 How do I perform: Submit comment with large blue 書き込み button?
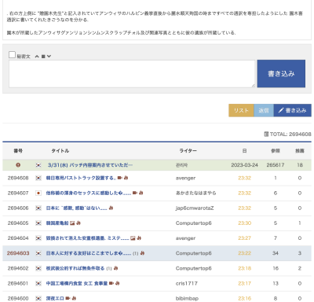pos(281,74)
